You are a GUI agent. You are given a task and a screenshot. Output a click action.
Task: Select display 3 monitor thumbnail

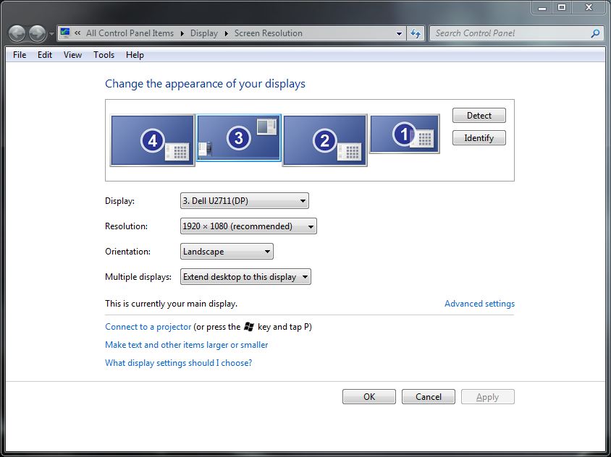click(x=238, y=137)
